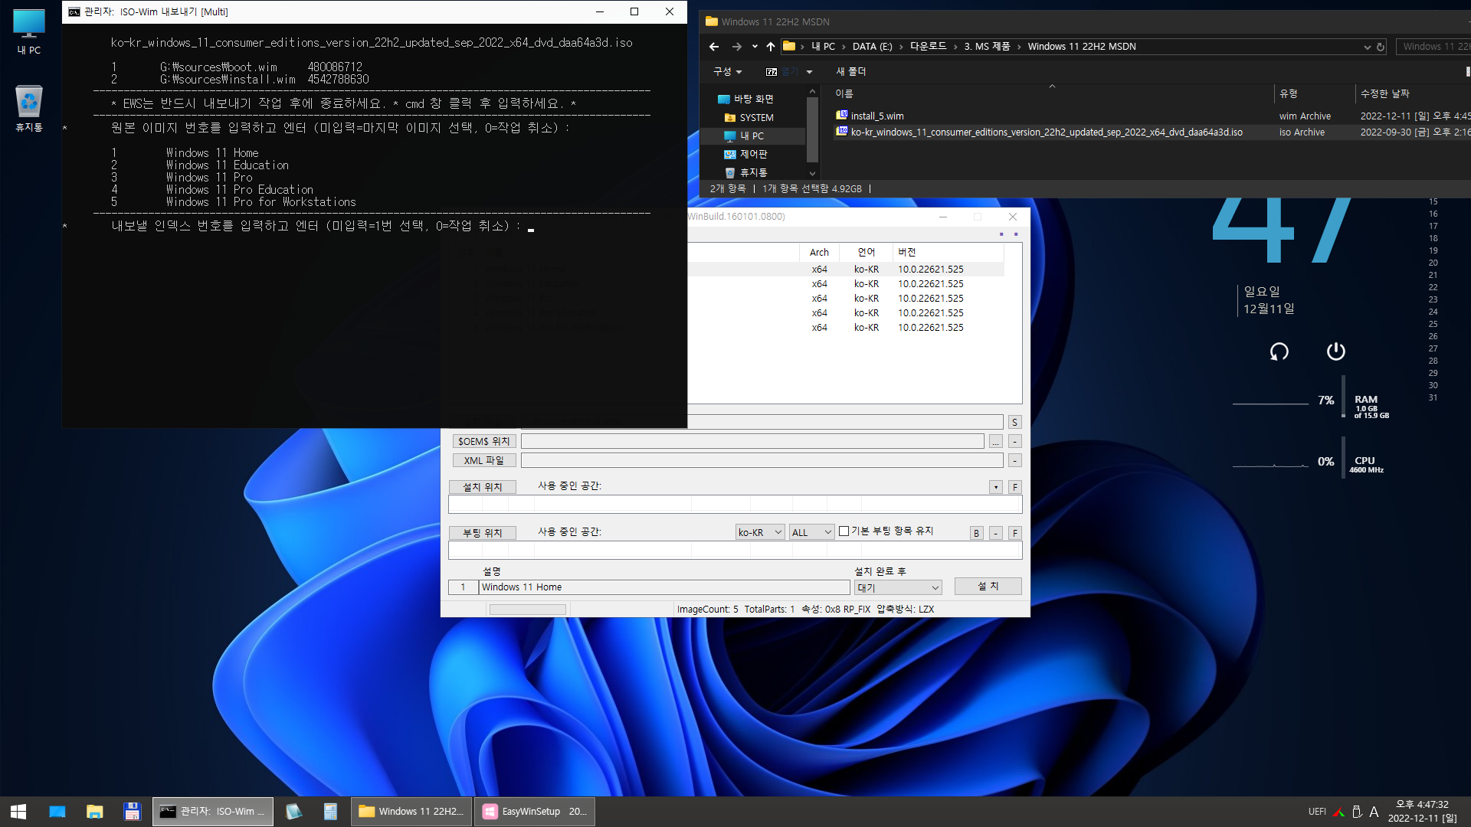
Task: Click the XML file path input field
Action: click(x=762, y=461)
